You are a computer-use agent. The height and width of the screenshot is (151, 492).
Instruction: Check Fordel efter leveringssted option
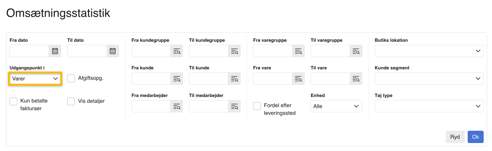[257, 106]
